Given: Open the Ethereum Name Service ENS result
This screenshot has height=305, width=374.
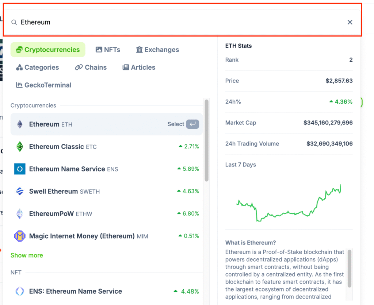Looking at the screenshot, I should [106, 169].
